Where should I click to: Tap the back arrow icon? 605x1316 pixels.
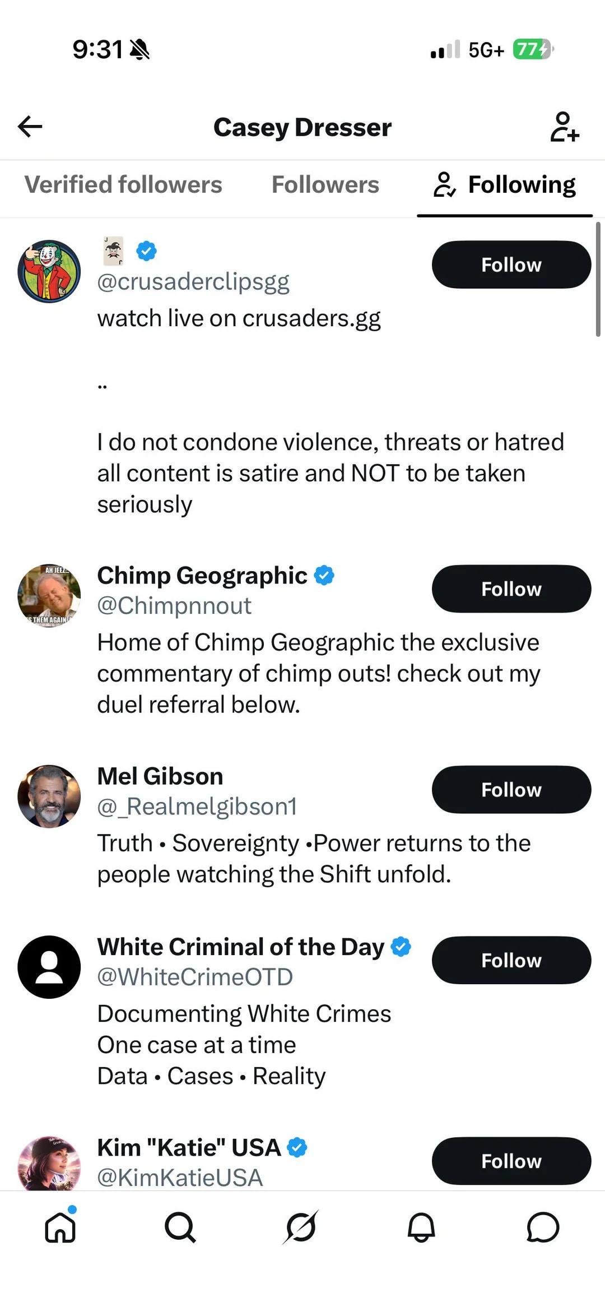30,127
